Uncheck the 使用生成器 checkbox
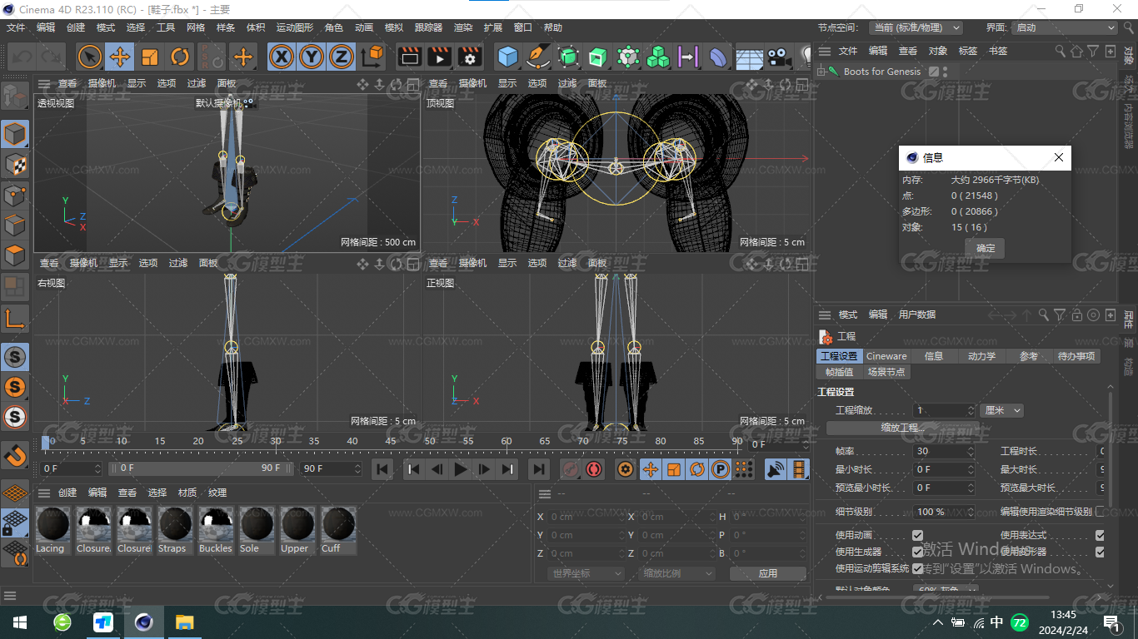This screenshot has width=1138, height=639. [917, 552]
